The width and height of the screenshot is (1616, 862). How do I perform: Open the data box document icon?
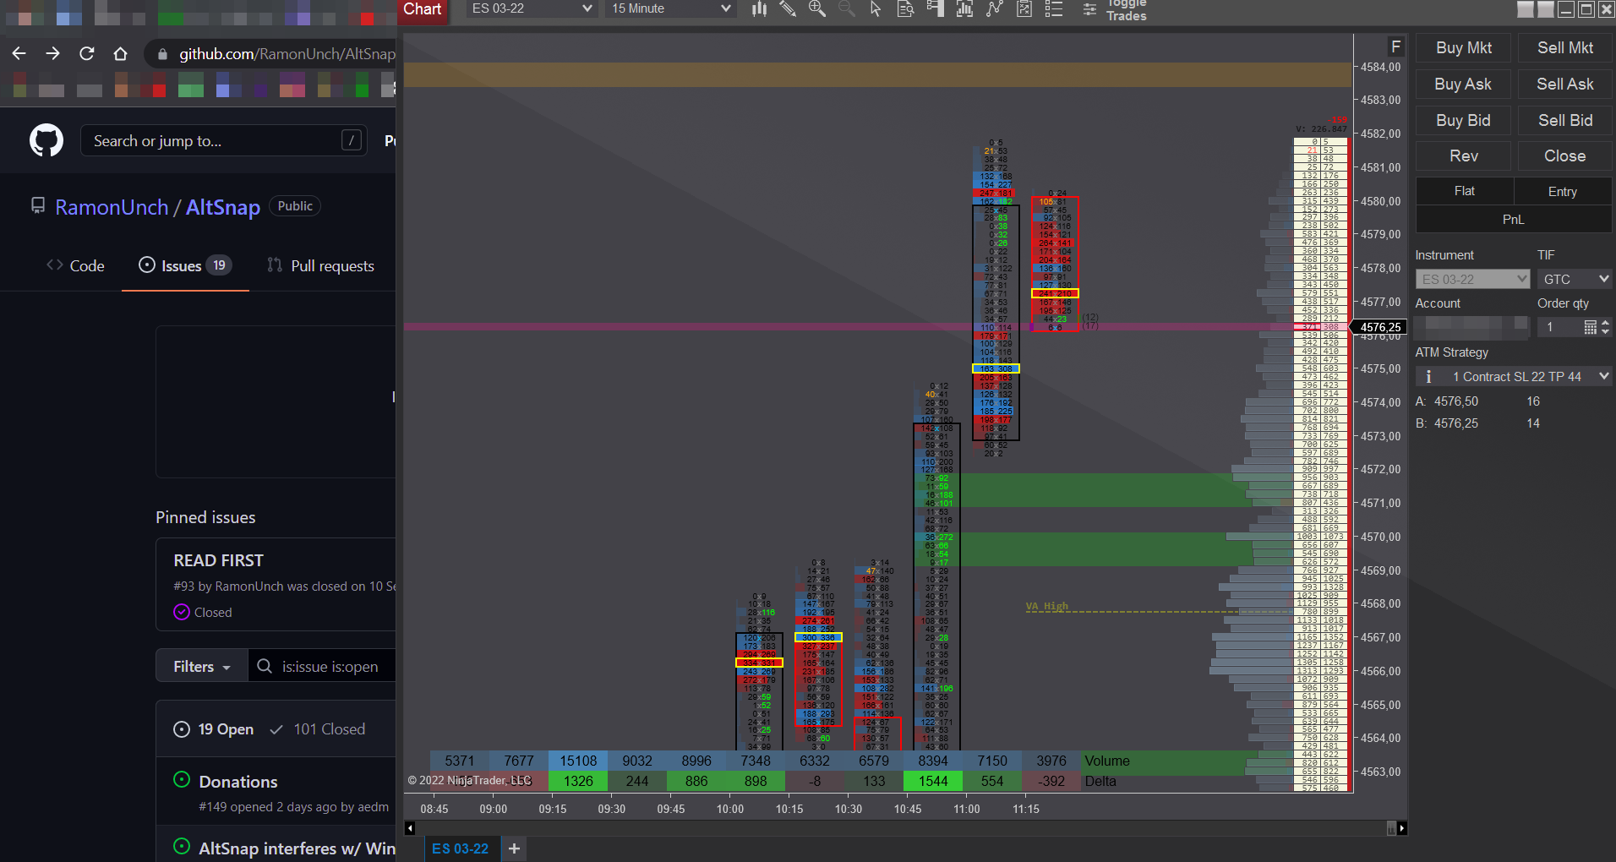(905, 8)
